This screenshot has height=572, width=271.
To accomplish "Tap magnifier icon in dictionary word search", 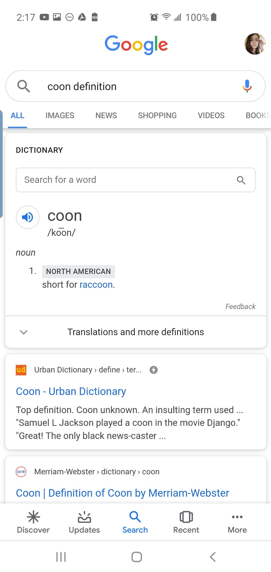I will click(x=241, y=180).
